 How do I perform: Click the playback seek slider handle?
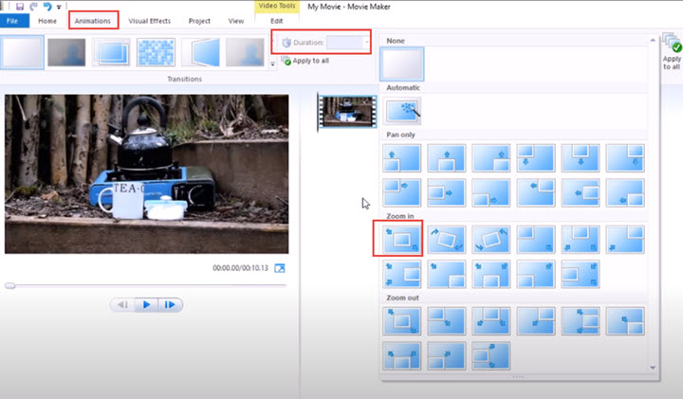click(10, 286)
